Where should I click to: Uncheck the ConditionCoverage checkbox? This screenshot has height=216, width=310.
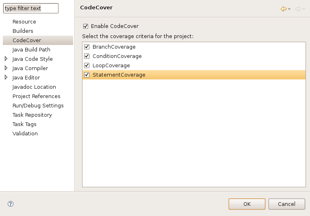pyautogui.click(x=87, y=56)
